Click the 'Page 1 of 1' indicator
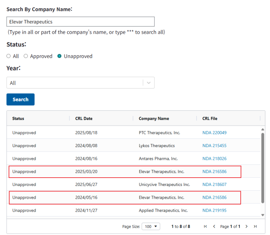This screenshot has width=270, height=235. coord(230,226)
